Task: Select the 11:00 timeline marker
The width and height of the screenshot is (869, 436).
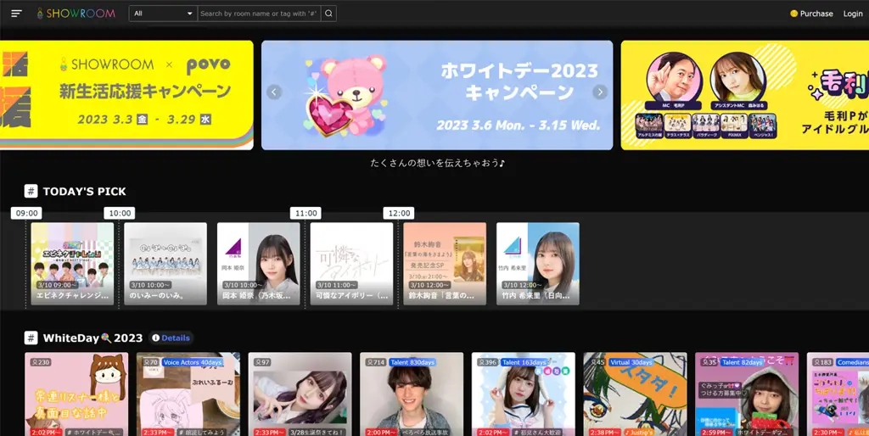Action: coord(306,213)
